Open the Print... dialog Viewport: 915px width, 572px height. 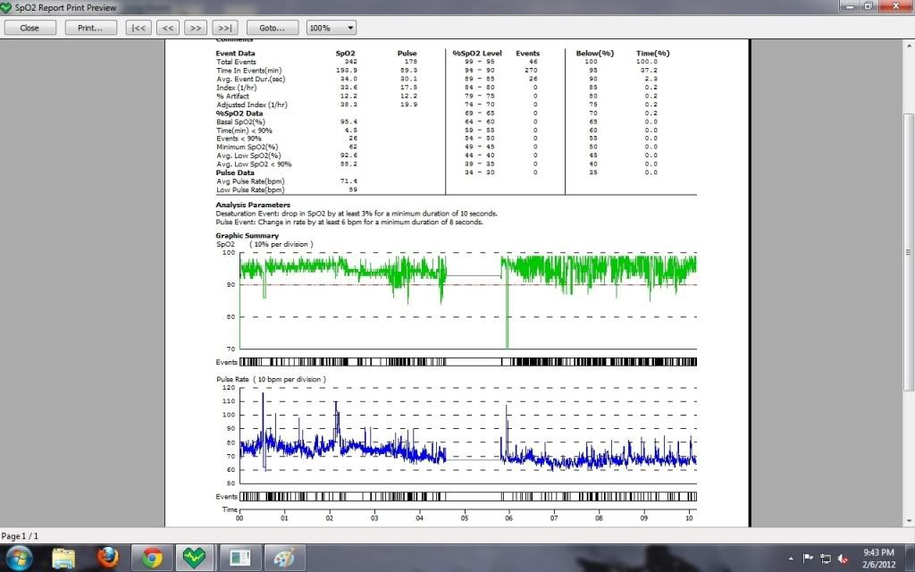pos(90,28)
